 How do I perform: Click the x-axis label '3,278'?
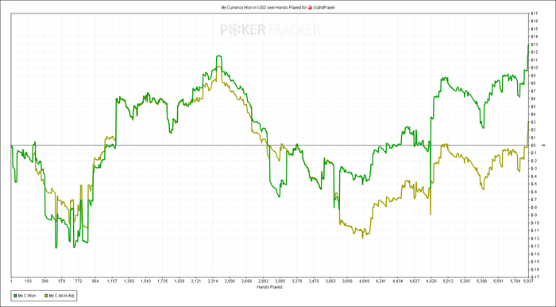point(297,281)
